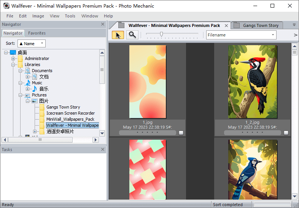This screenshot has width=299, height=208.
Task: Expand the 逍遥安卓照片 folder node
Action: tap(35, 131)
